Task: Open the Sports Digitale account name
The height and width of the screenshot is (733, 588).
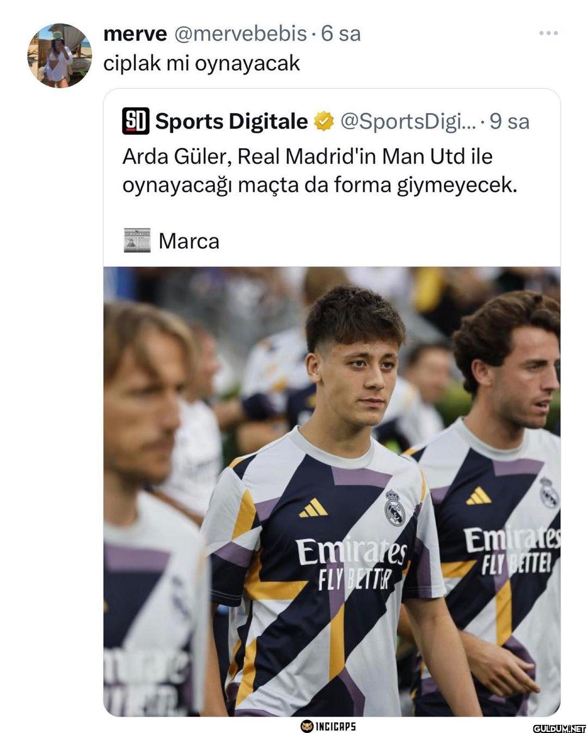Action: 231,121
